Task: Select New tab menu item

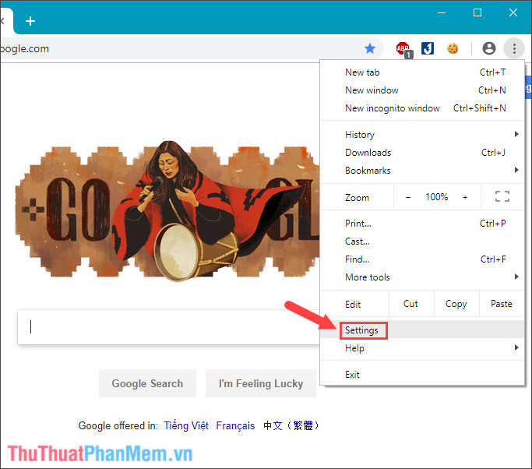Action: pos(422,72)
